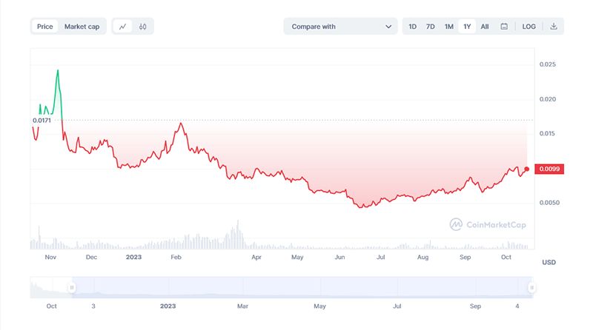Select the 1D time range

(x=412, y=27)
